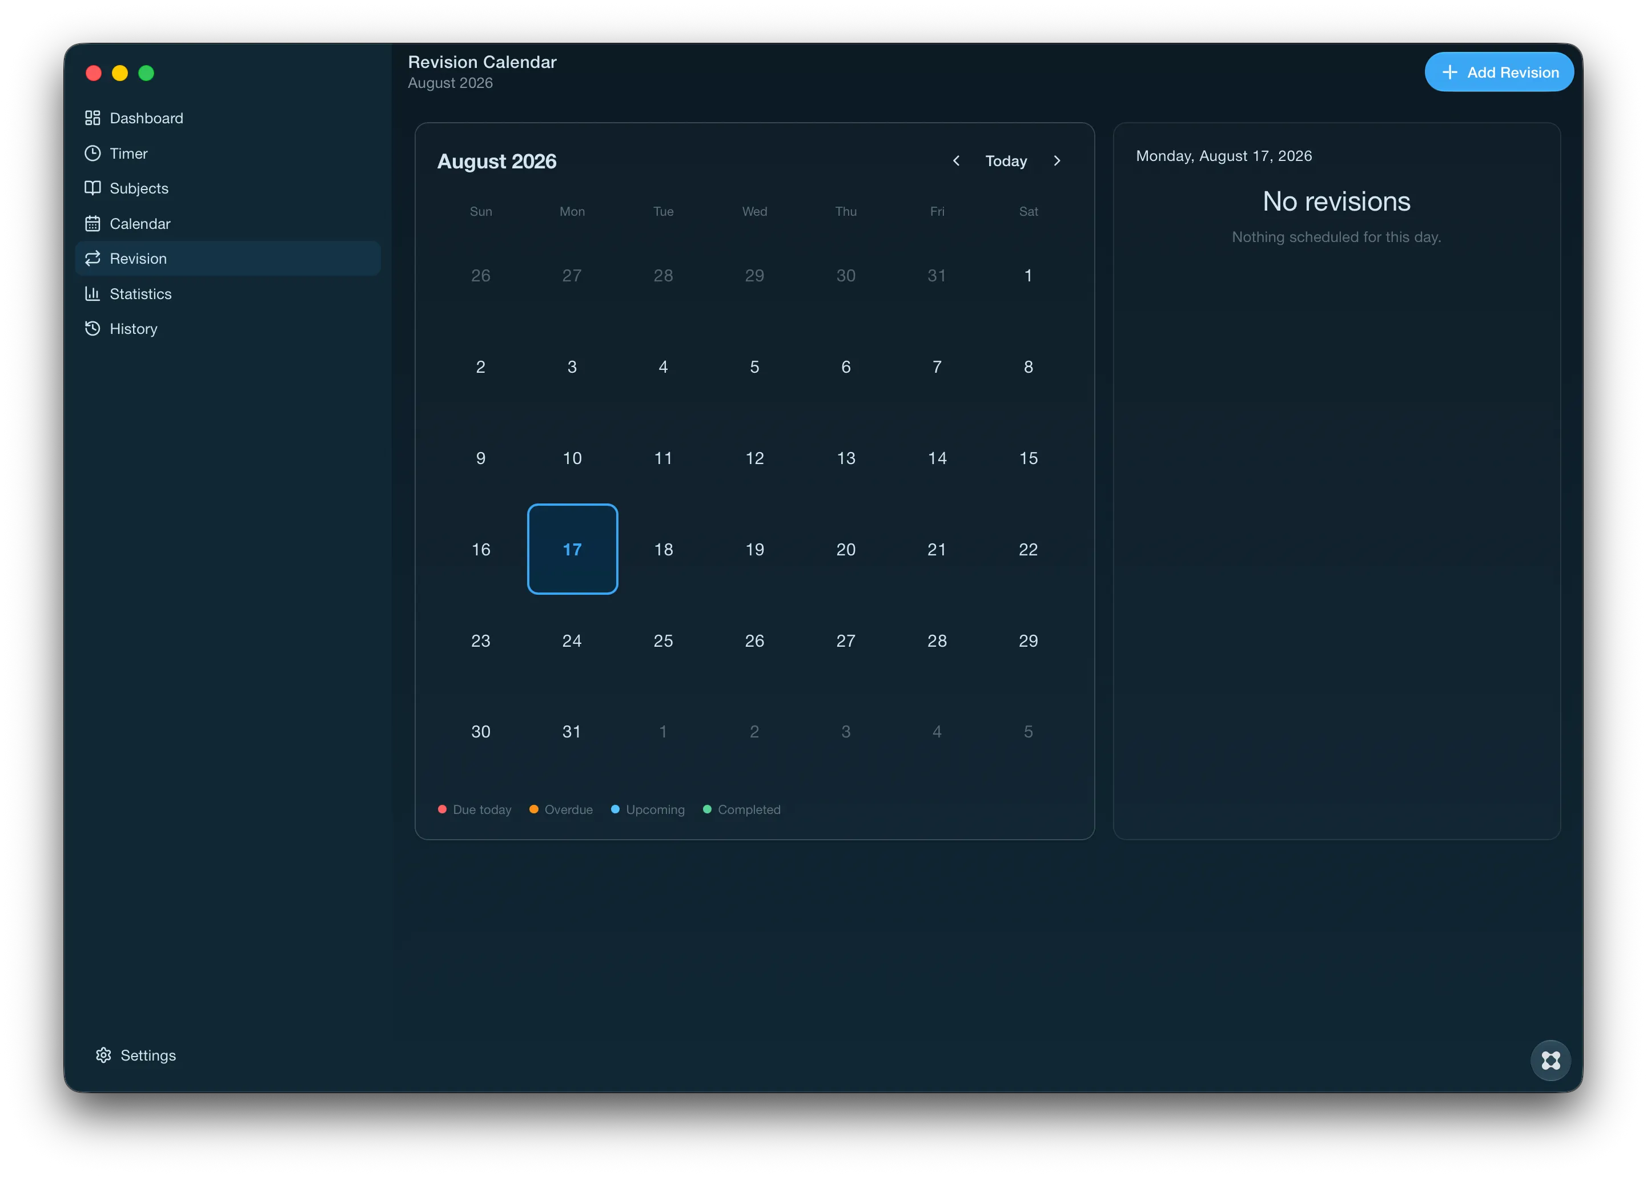Click the Subjects book icon
1647x1177 pixels.
pos(92,188)
